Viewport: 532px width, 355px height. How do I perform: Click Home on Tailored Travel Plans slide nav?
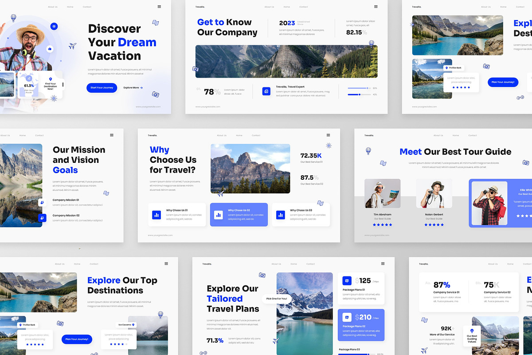coord(293,264)
